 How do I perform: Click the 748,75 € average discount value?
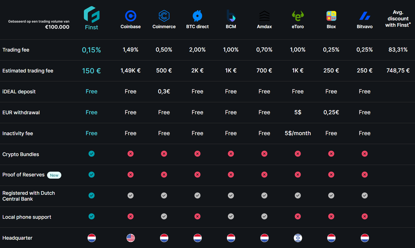pyautogui.click(x=398, y=70)
